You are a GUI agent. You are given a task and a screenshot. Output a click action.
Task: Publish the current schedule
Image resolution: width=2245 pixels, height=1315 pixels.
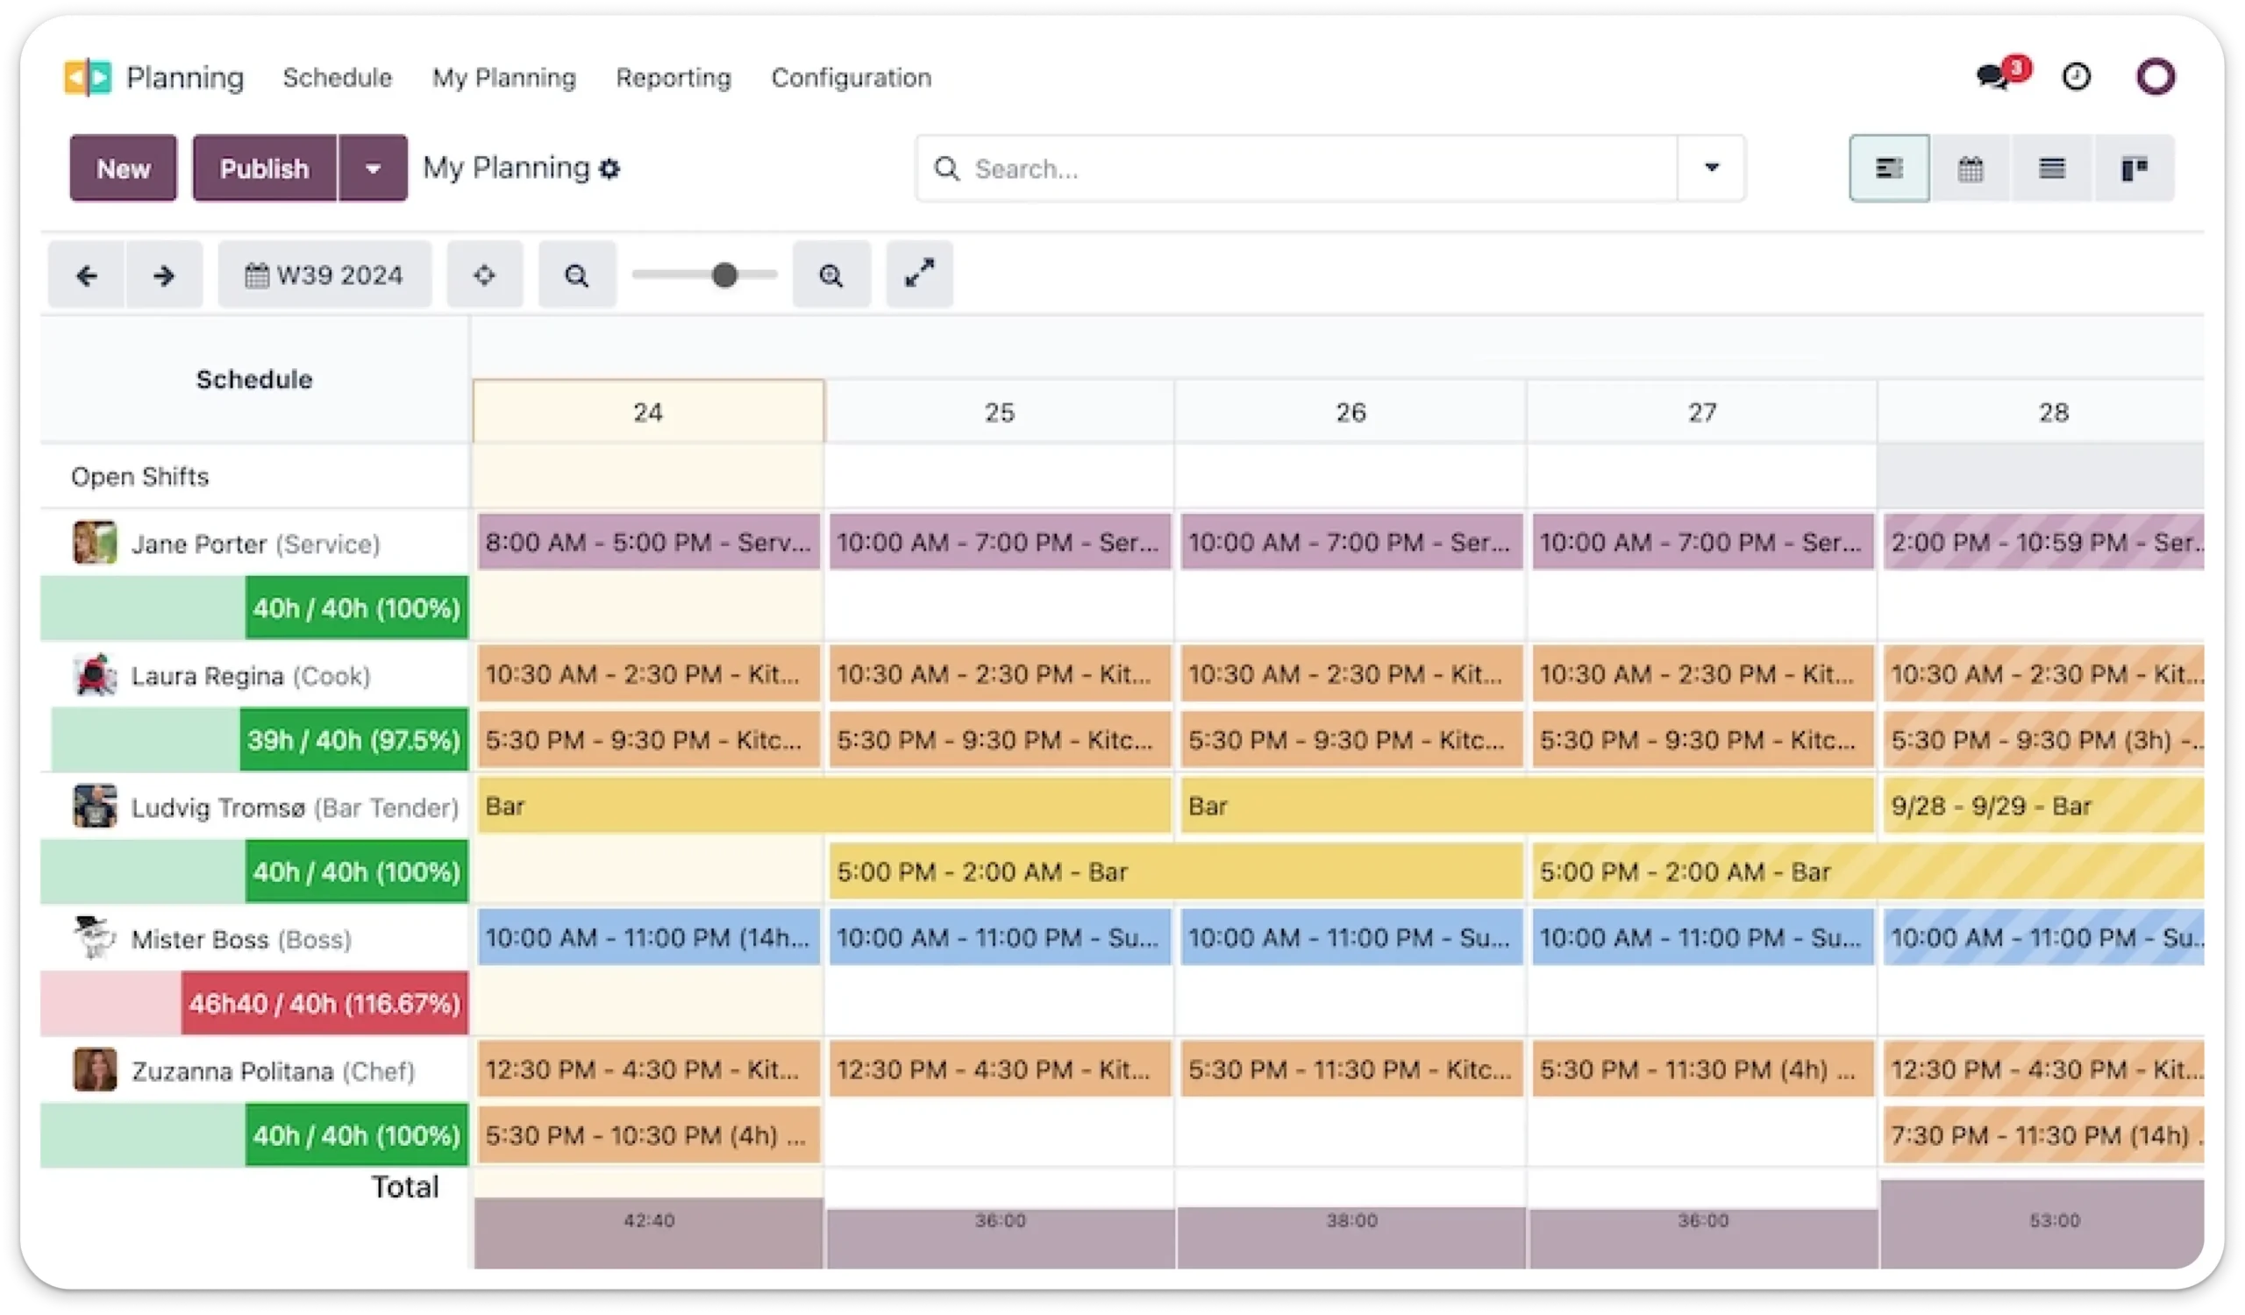tap(264, 168)
